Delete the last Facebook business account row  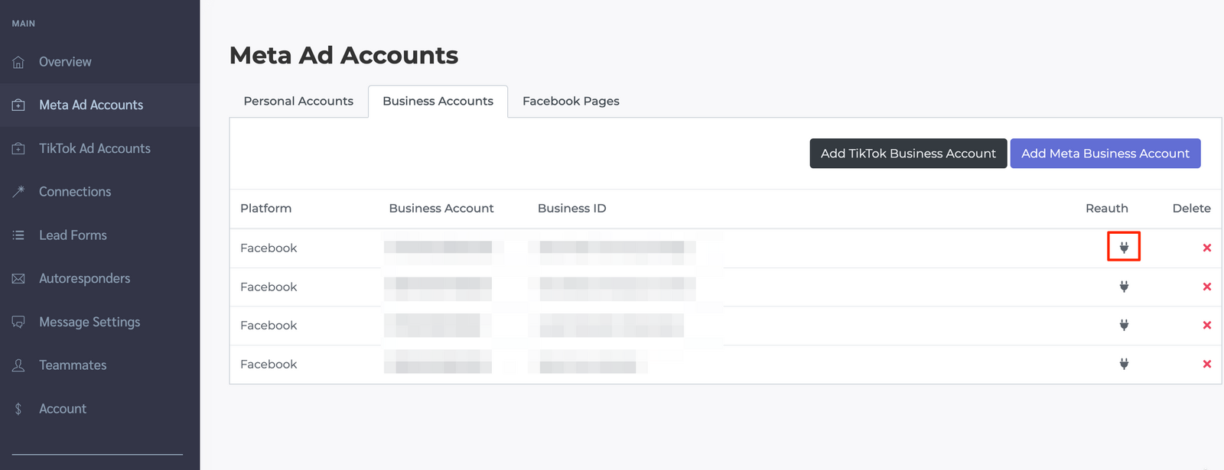(1206, 364)
